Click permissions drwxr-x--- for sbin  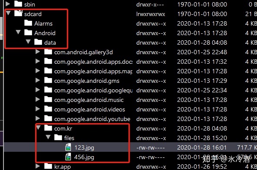click(150, 5)
